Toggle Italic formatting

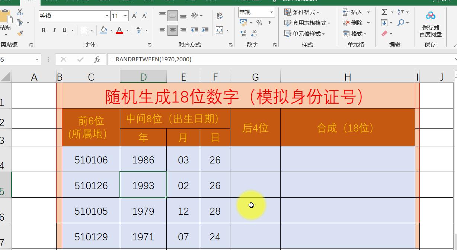[x=54, y=30]
